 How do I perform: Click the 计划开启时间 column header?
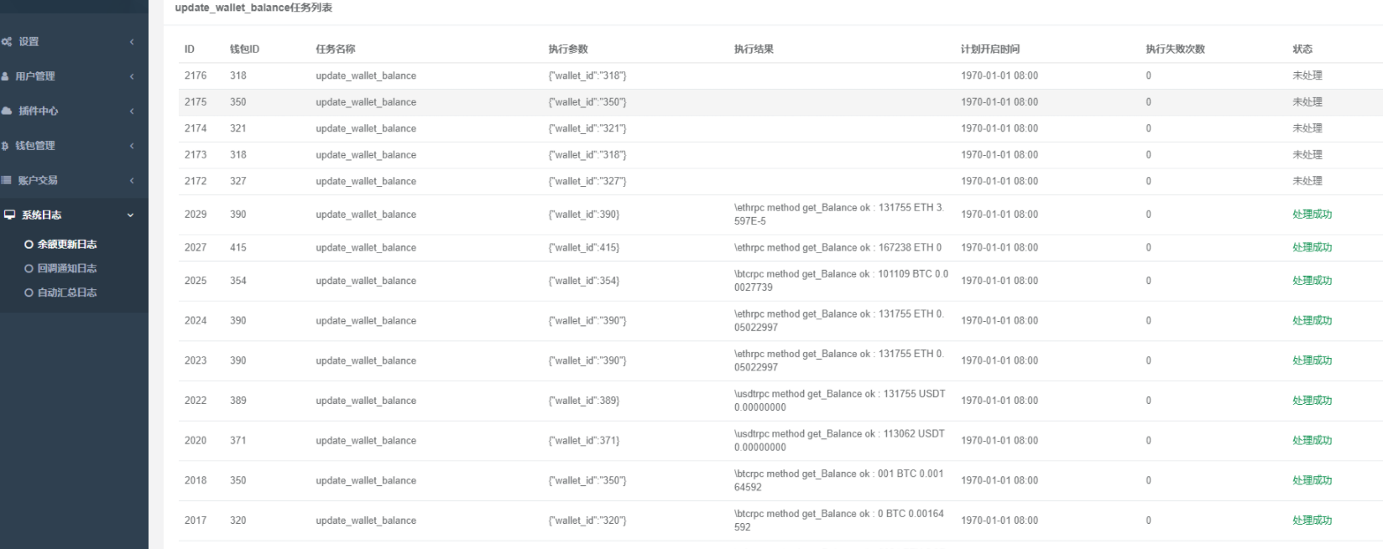(x=990, y=49)
